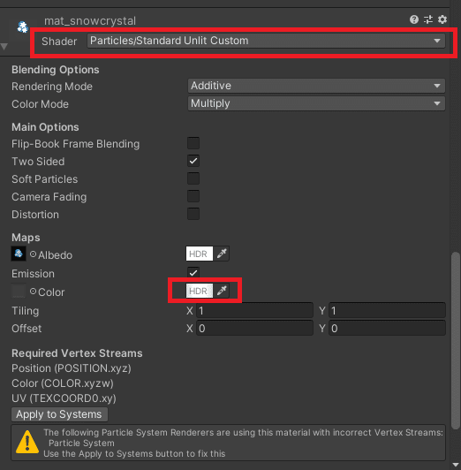This screenshot has height=470, width=461.
Task: Enable the Distortion checkbox
Action: (x=193, y=214)
